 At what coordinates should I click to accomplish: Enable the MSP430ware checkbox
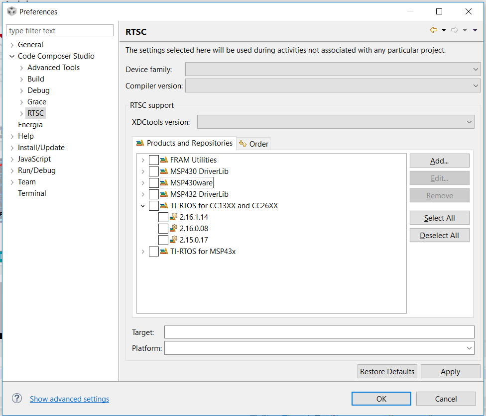154,183
